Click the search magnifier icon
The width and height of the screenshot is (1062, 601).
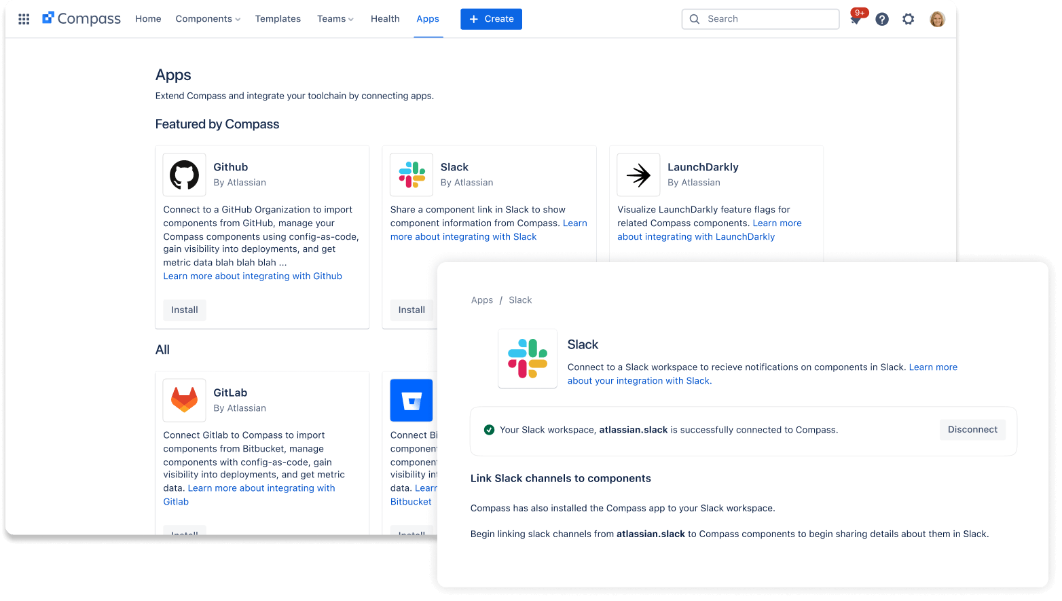pos(695,19)
